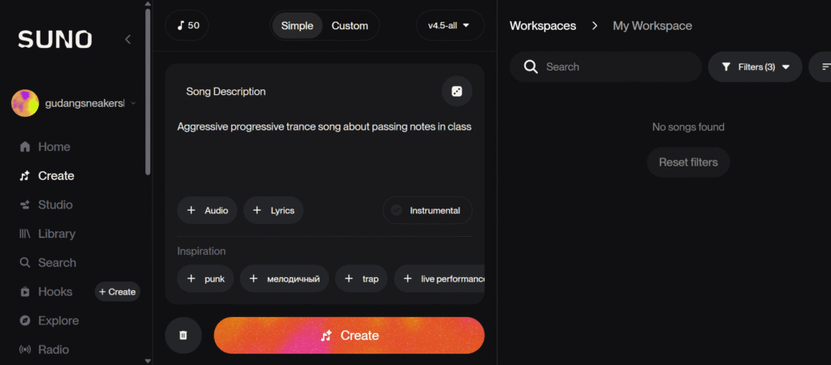Expand the account menu chevron by username
This screenshot has width=831, height=365.
click(x=133, y=103)
